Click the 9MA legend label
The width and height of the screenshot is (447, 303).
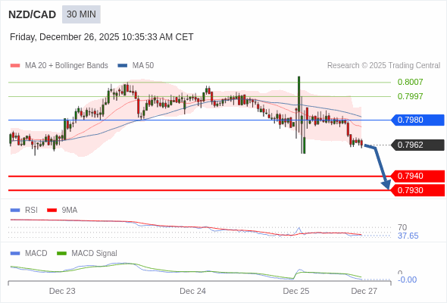click(x=70, y=211)
